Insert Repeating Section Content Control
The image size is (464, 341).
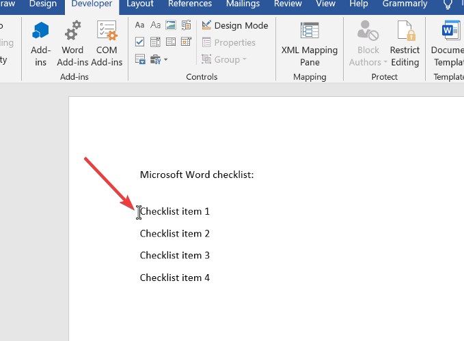click(x=140, y=59)
